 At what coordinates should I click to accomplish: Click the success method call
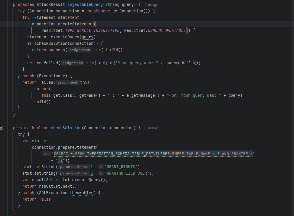click(x=57, y=50)
